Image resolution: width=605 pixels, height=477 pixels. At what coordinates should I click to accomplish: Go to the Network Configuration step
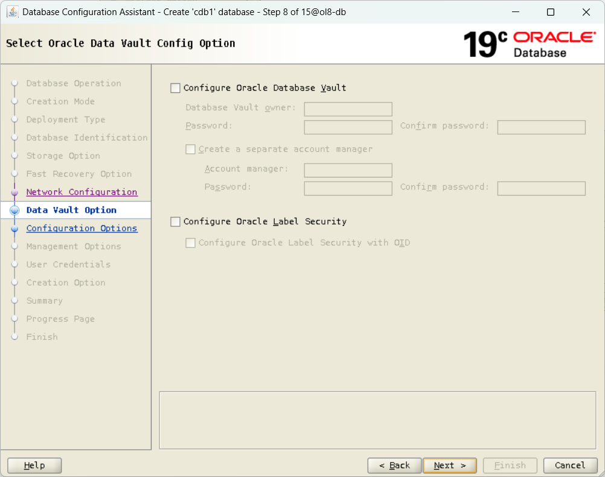(82, 192)
